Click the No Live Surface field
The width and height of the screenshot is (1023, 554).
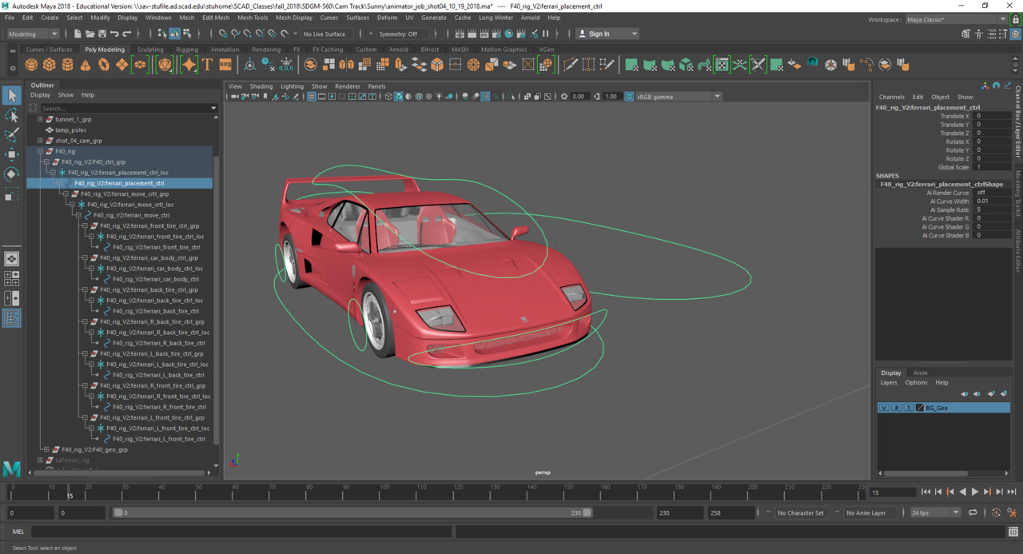click(x=325, y=34)
